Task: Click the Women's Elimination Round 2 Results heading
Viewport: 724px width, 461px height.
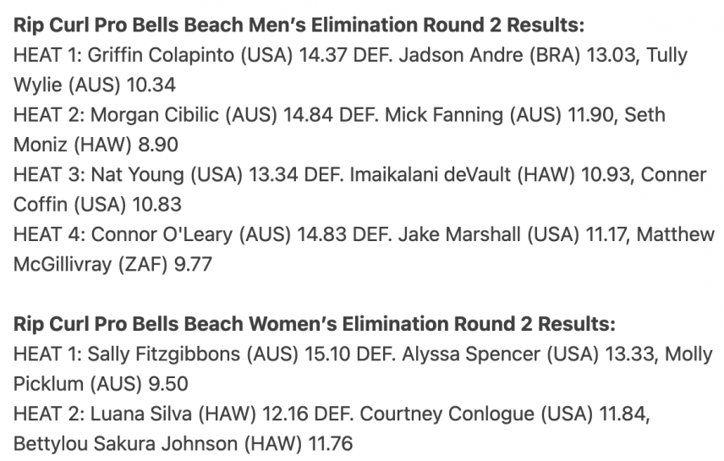Action: click(x=315, y=324)
